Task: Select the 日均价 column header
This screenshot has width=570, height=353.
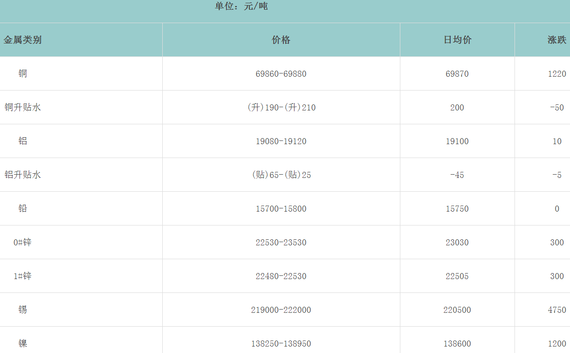Action: [457, 40]
